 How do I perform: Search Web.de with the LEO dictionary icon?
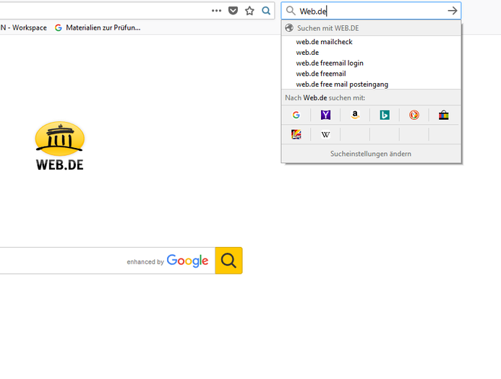(x=296, y=134)
